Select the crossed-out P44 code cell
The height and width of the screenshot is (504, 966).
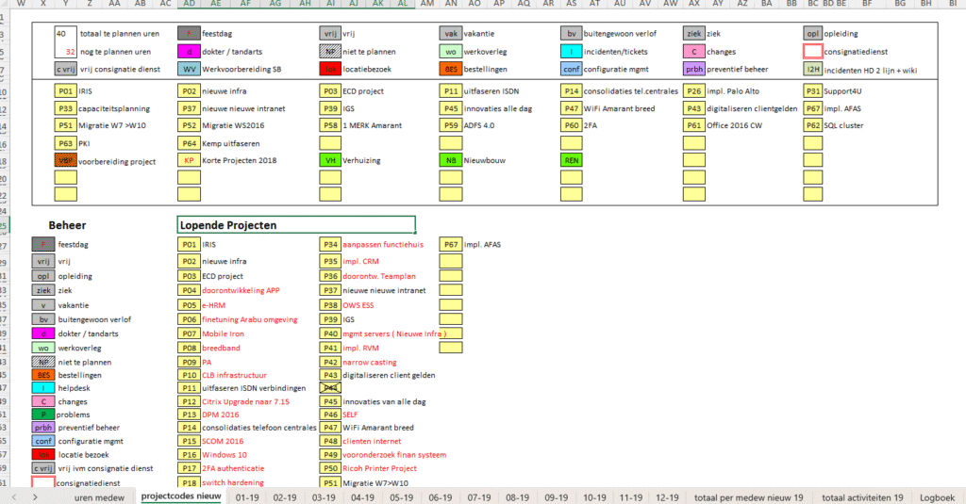pyautogui.click(x=331, y=387)
